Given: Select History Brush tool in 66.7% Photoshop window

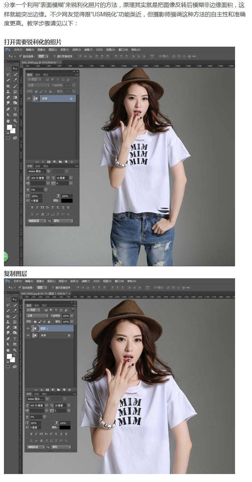Looking at the screenshot, I should [x=15, y=322].
